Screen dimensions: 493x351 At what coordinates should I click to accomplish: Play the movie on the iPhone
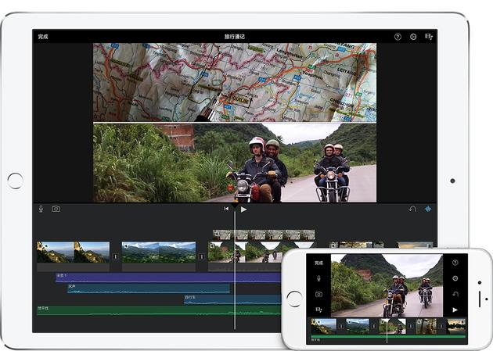click(x=455, y=310)
